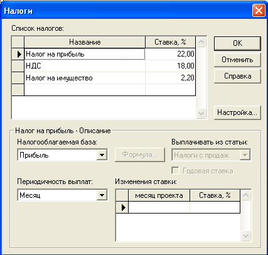
Task: Select the НДС tax name cell
Action: 85,66
